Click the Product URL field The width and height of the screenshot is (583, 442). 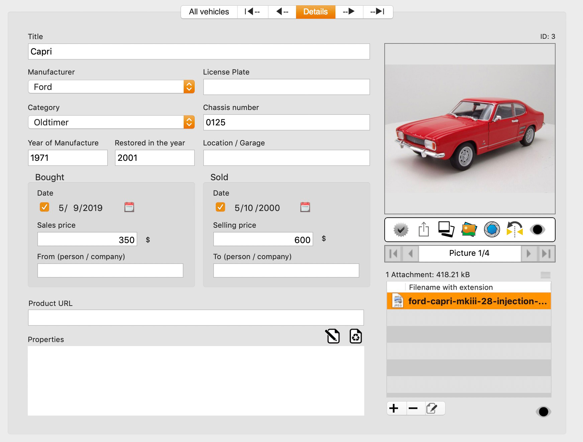(196, 318)
